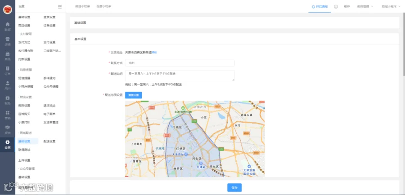Expand the 商城小程序 dropdown in header
405x195 pixels.
pyautogui.click(x=391, y=7)
